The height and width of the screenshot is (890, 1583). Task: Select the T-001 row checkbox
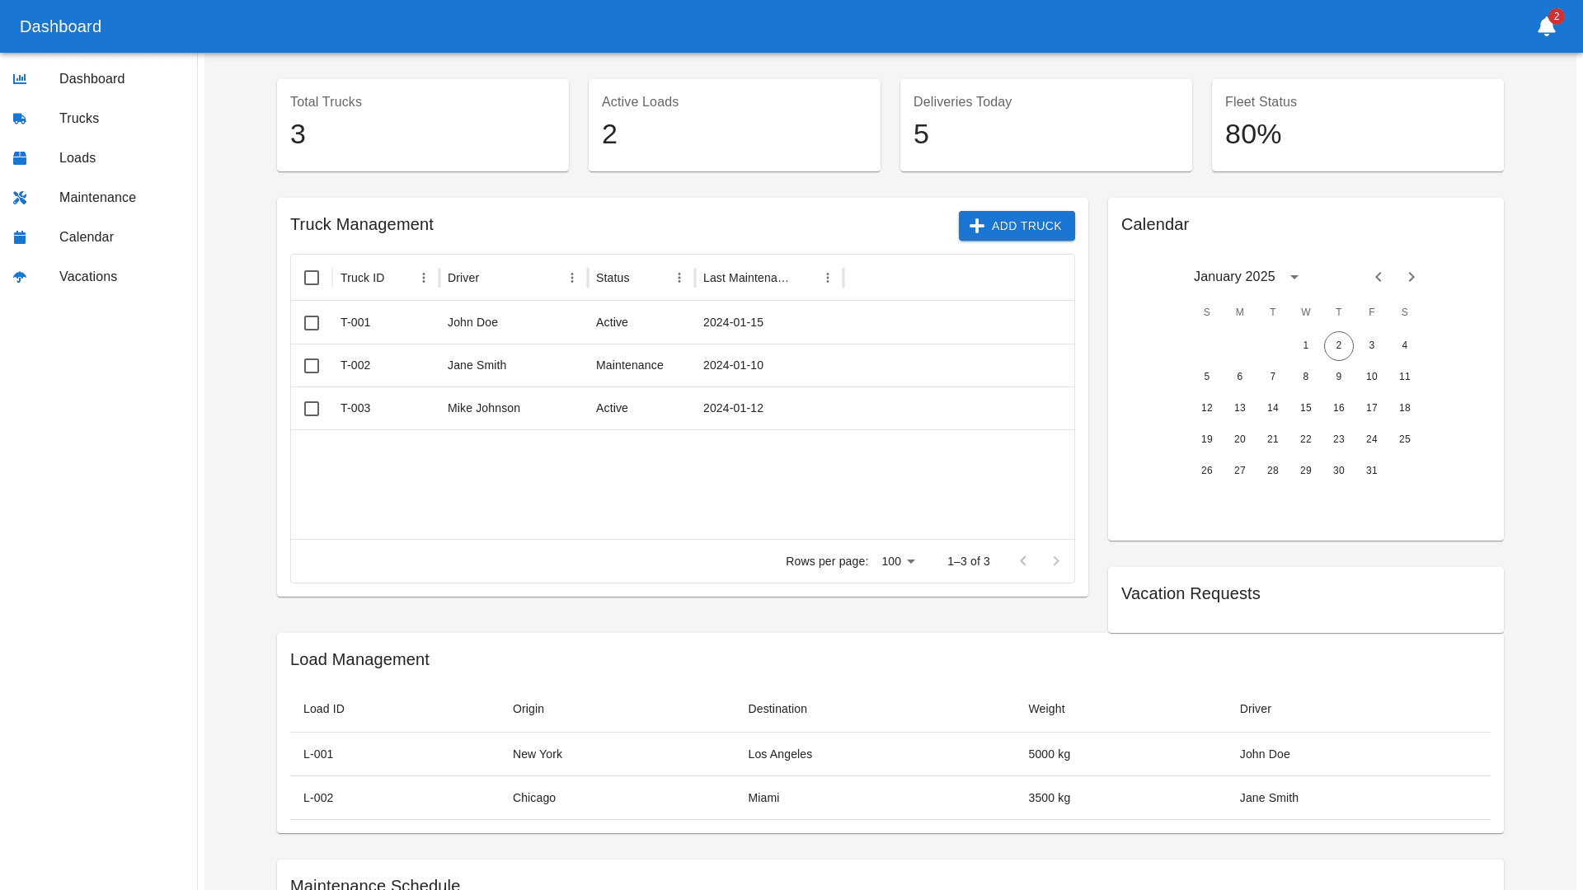312,323
